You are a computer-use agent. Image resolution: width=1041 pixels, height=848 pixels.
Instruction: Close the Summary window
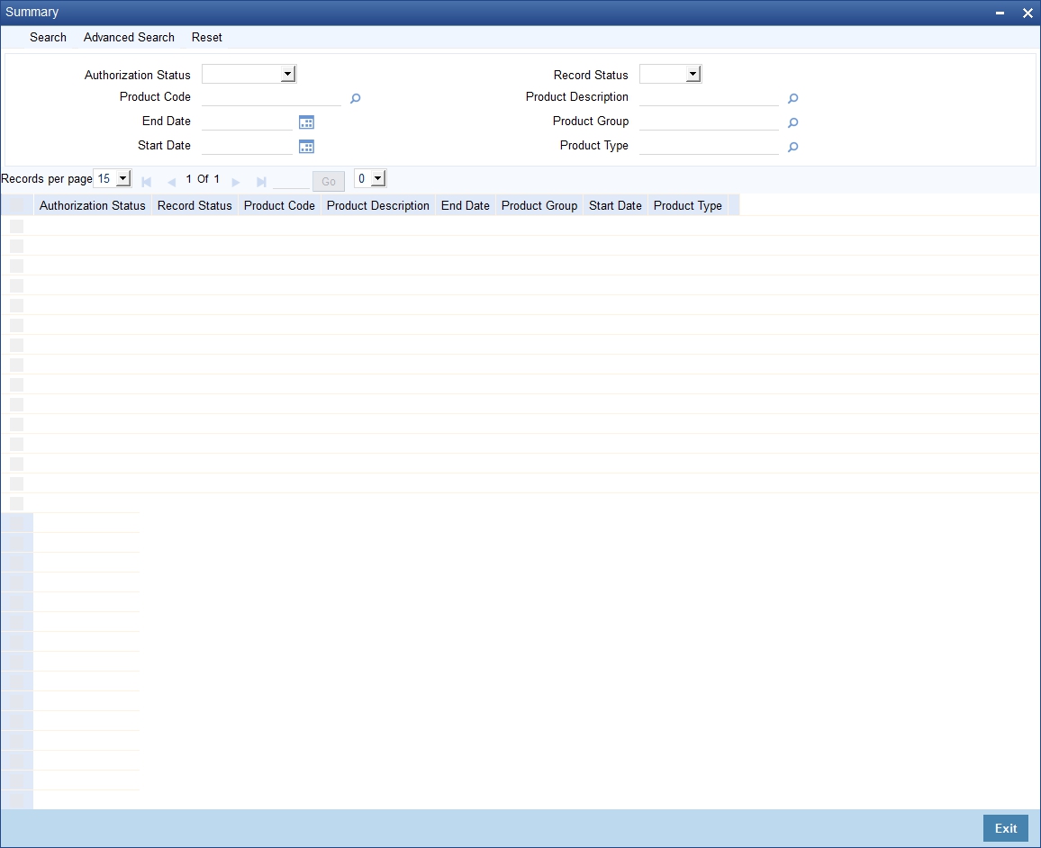coord(1027,13)
